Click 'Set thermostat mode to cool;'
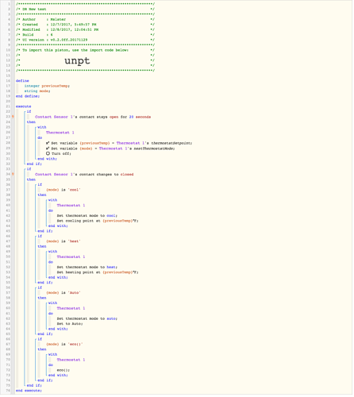 click(x=87, y=216)
